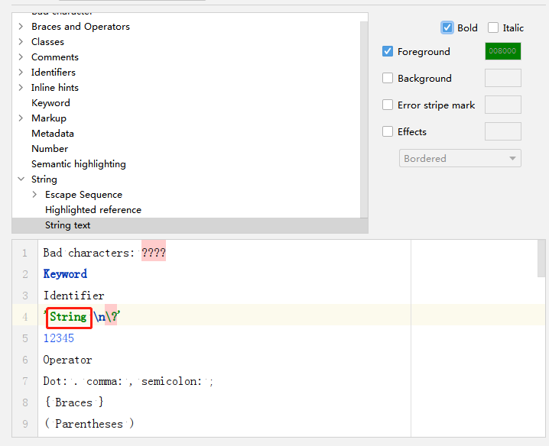Viewport: 549px width, 446px height.
Task: Expand the Identifiers node
Action: pos(21,72)
